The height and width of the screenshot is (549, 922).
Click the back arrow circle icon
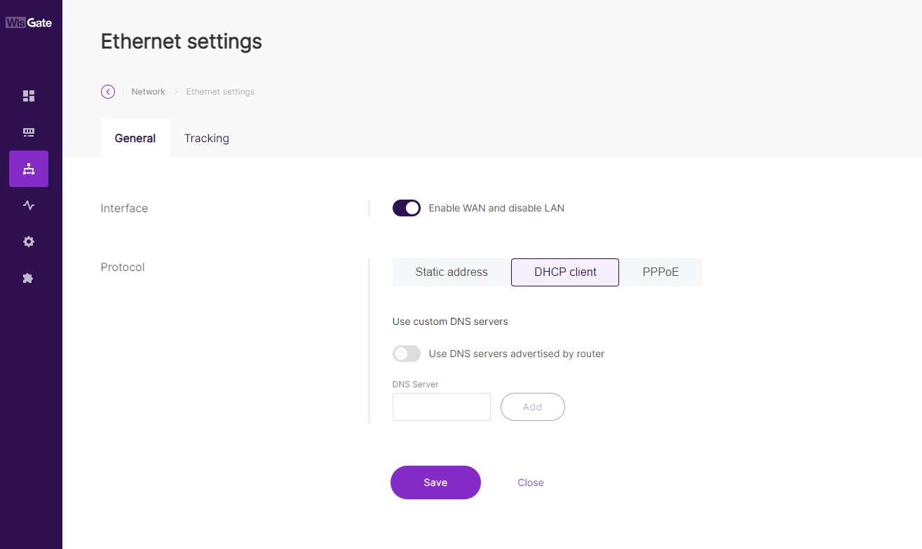tap(108, 92)
